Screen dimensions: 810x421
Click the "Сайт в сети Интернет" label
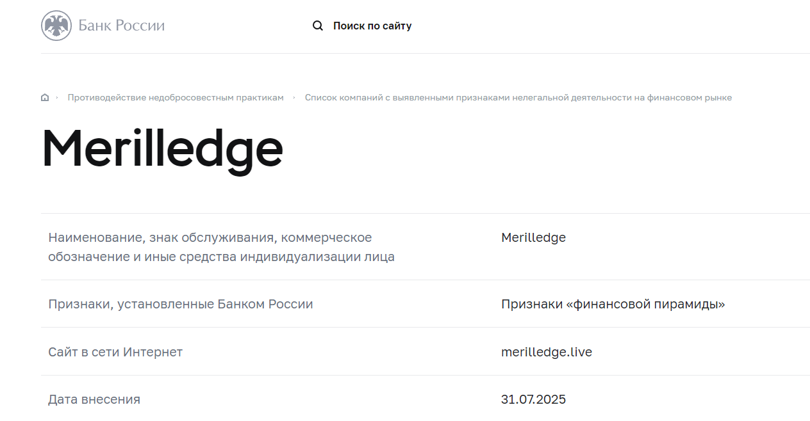(x=115, y=352)
